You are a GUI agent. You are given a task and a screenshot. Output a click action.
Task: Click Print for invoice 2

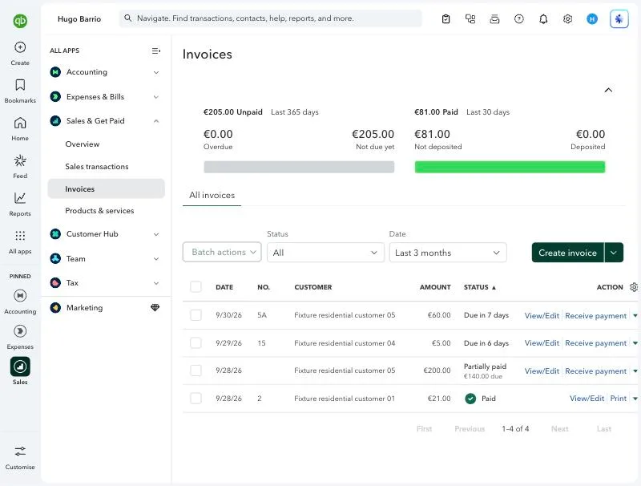pos(618,399)
